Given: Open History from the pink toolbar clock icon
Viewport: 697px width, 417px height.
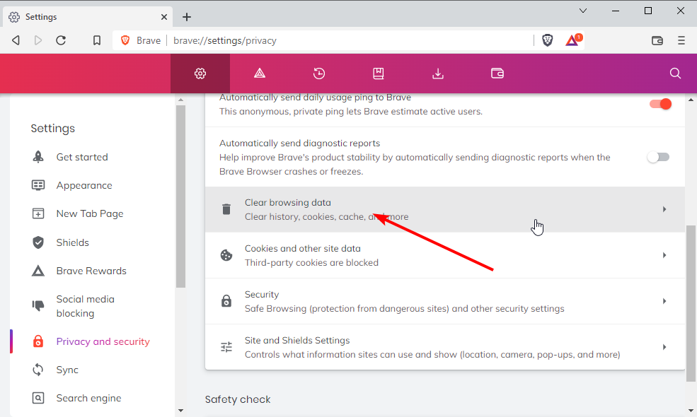Looking at the screenshot, I should (x=319, y=74).
